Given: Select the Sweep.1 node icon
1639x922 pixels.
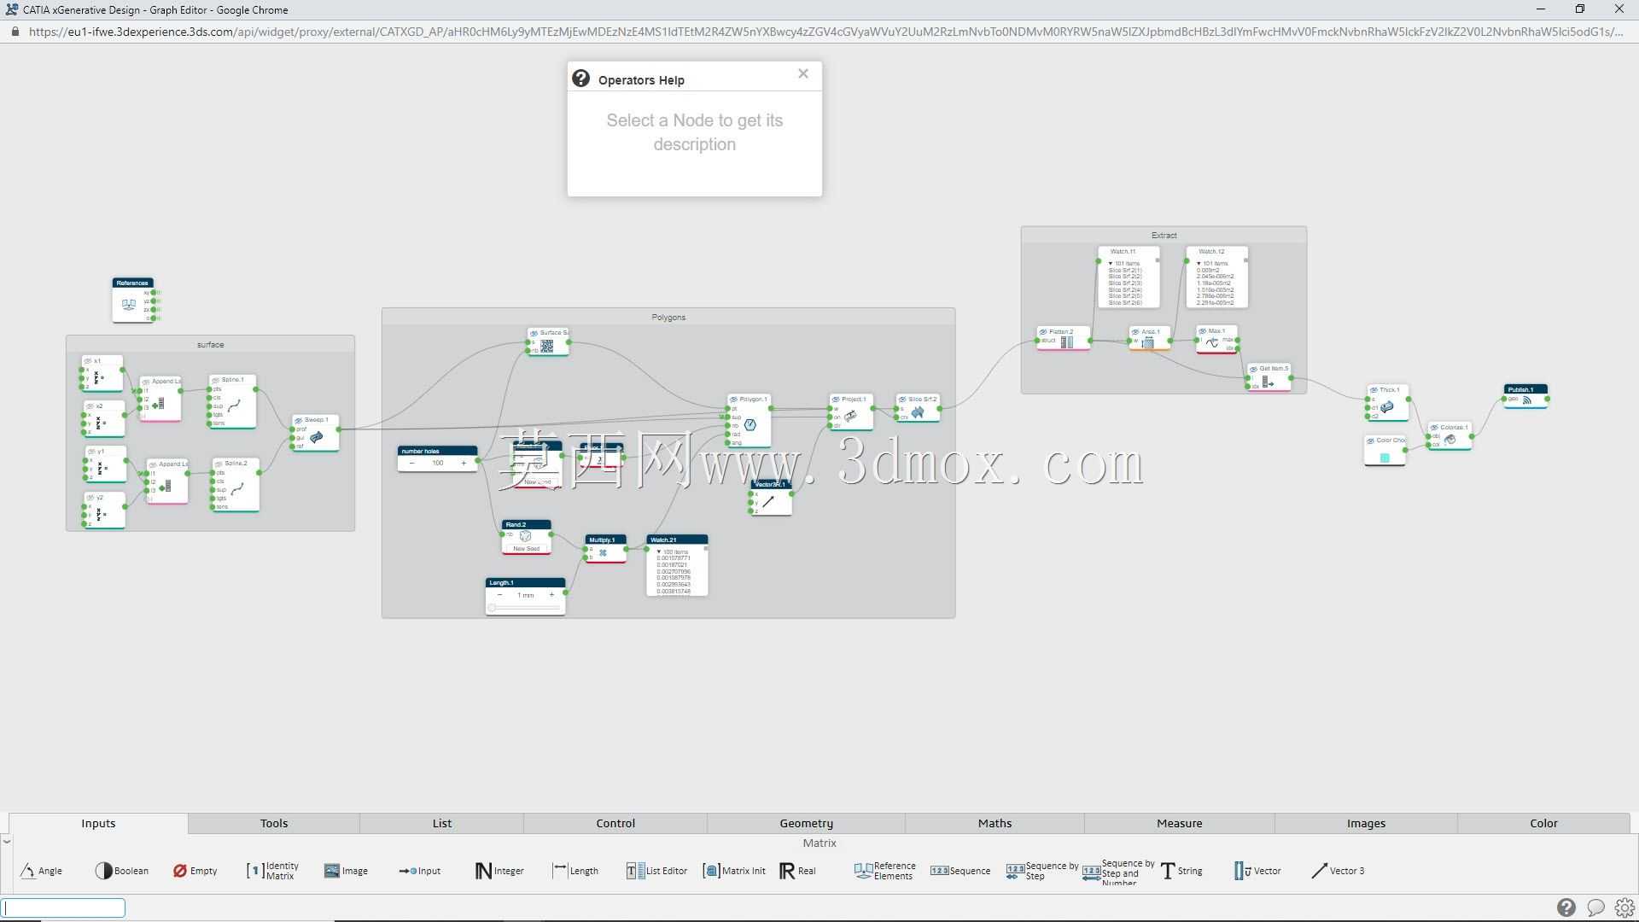Looking at the screenshot, I should click(x=317, y=437).
